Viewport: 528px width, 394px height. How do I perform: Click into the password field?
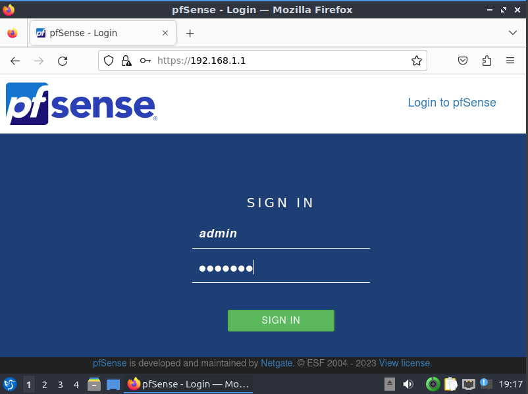[281, 268]
